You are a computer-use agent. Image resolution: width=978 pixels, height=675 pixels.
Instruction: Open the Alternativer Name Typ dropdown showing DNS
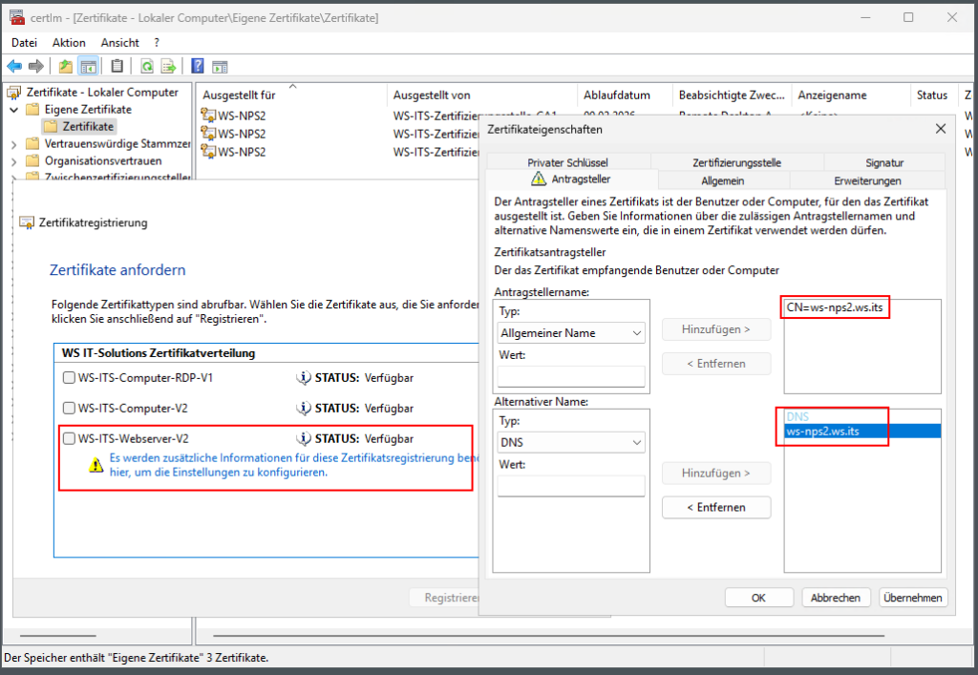pos(571,442)
